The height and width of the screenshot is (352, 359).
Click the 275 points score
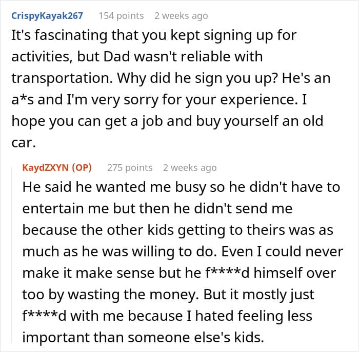pos(130,167)
